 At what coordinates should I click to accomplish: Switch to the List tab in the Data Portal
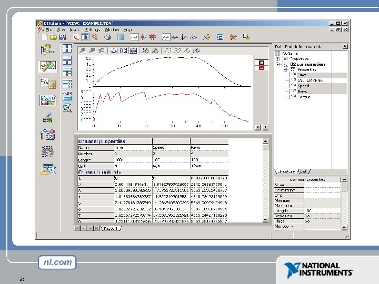pos(303,171)
